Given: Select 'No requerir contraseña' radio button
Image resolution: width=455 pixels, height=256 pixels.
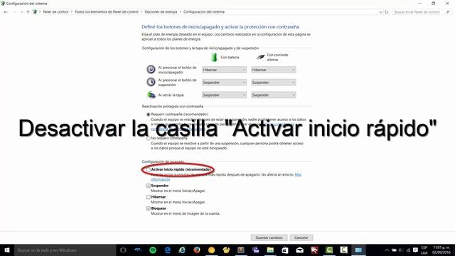Looking at the screenshot, I should coord(149,139).
